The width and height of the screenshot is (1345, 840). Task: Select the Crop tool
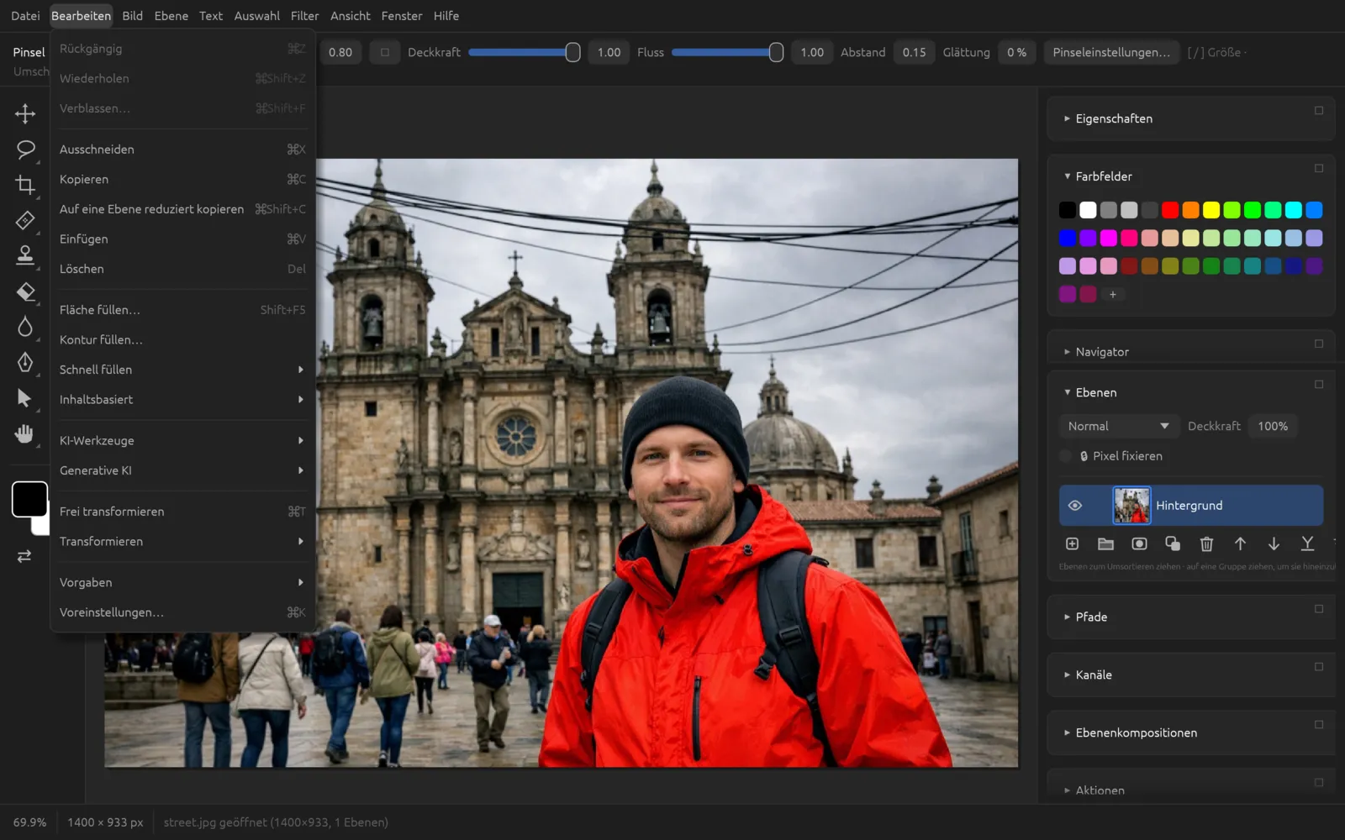[x=25, y=185]
